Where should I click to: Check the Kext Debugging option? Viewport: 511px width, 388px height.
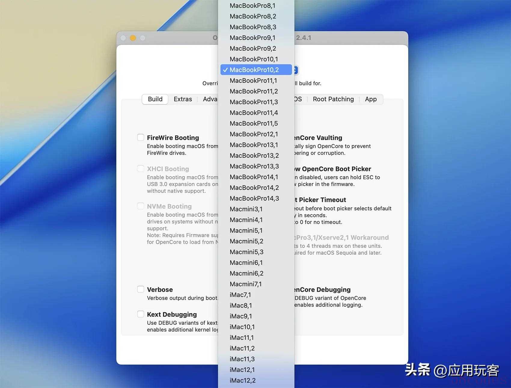click(140, 314)
